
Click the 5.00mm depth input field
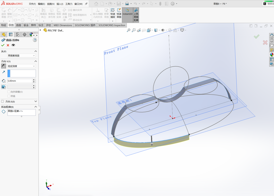(x=20, y=81)
